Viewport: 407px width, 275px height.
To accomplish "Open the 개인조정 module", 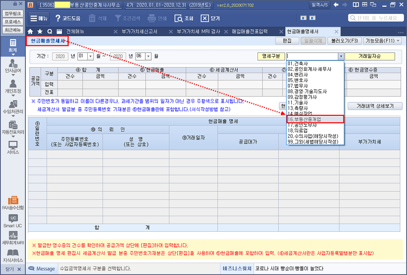I will click(x=13, y=87).
